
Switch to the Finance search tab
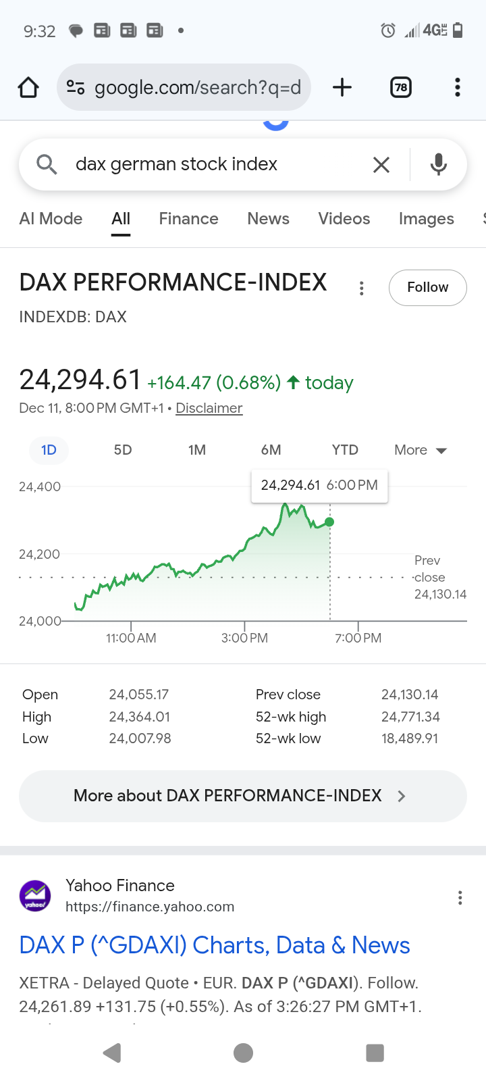188,219
